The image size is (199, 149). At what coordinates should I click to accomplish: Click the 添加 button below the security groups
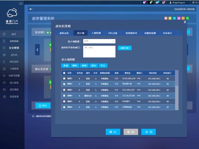click(x=43, y=105)
